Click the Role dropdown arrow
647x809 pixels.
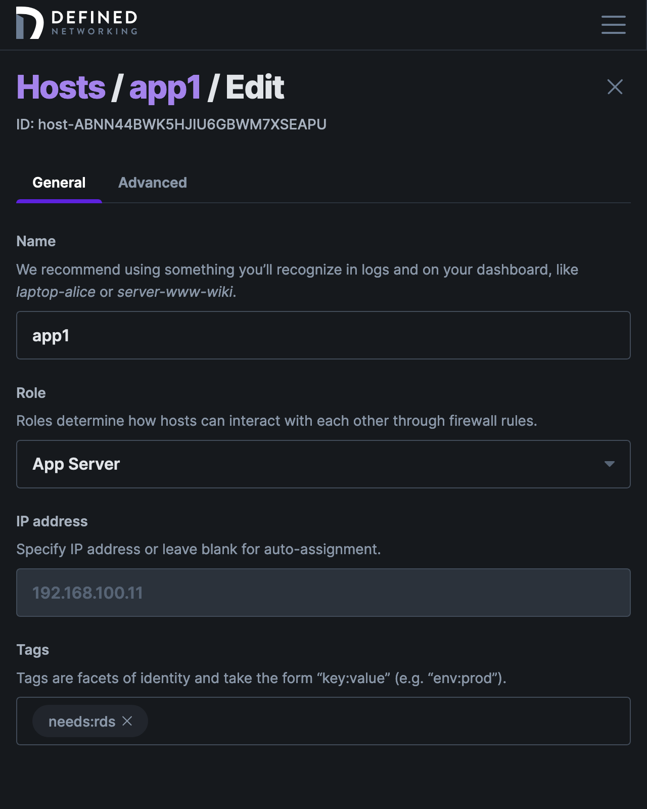[609, 464]
